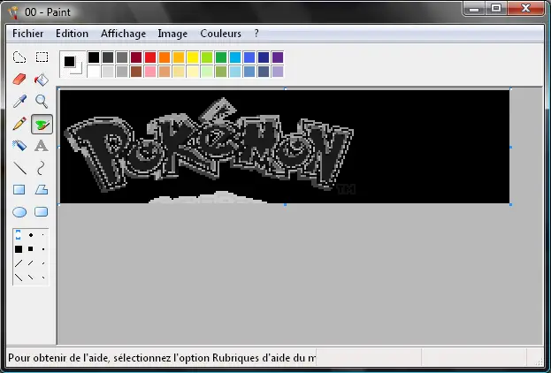Activate the Pick Color eyedropper
551x373 pixels.
click(x=19, y=102)
